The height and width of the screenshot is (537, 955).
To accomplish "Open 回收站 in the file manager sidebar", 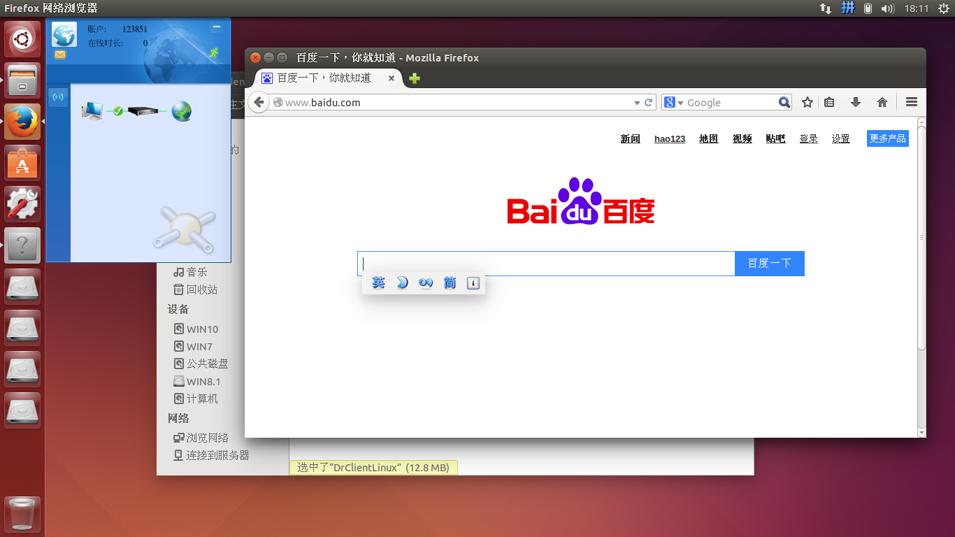I will coord(196,289).
